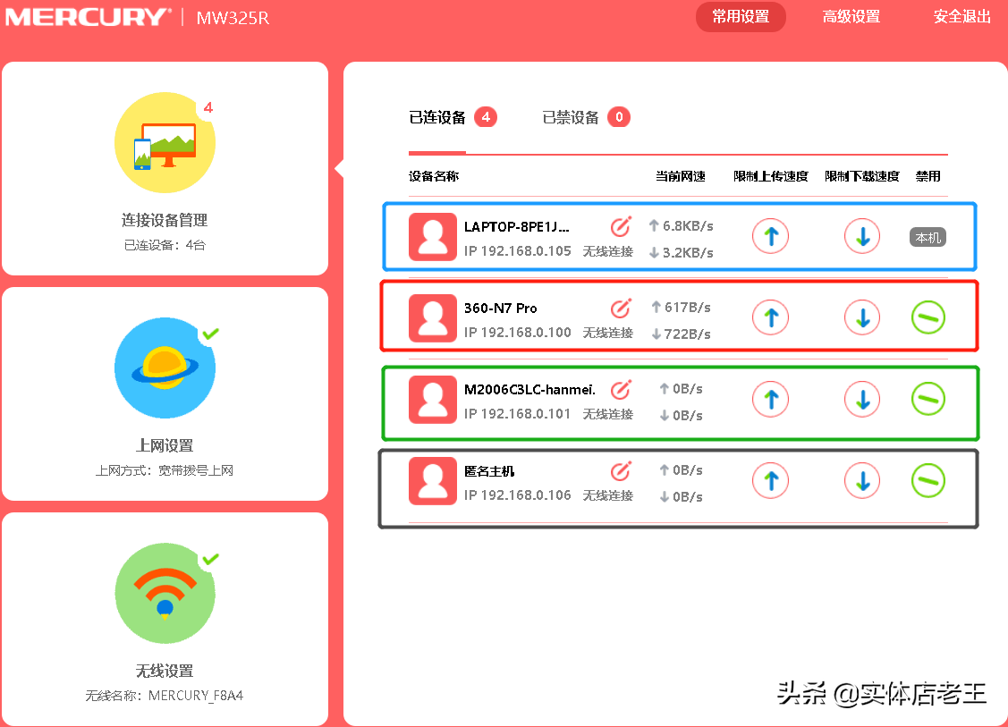Select 常用设置 in the top bar
The image size is (1008, 727).
(x=741, y=17)
